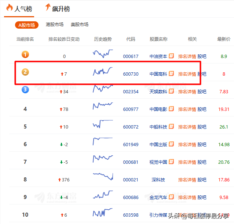Open the 引力传媒 stock name link
Viewport: 234px width, 224px height.
tap(158, 215)
